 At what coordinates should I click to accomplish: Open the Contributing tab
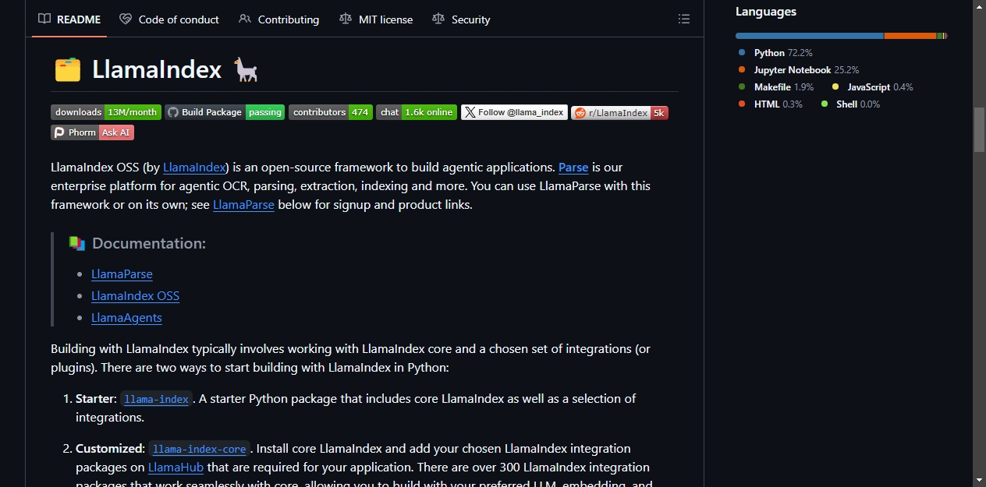pyautogui.click(x=278, y=19)
